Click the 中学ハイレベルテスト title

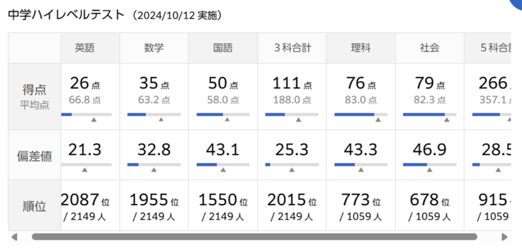coord(66,15)
